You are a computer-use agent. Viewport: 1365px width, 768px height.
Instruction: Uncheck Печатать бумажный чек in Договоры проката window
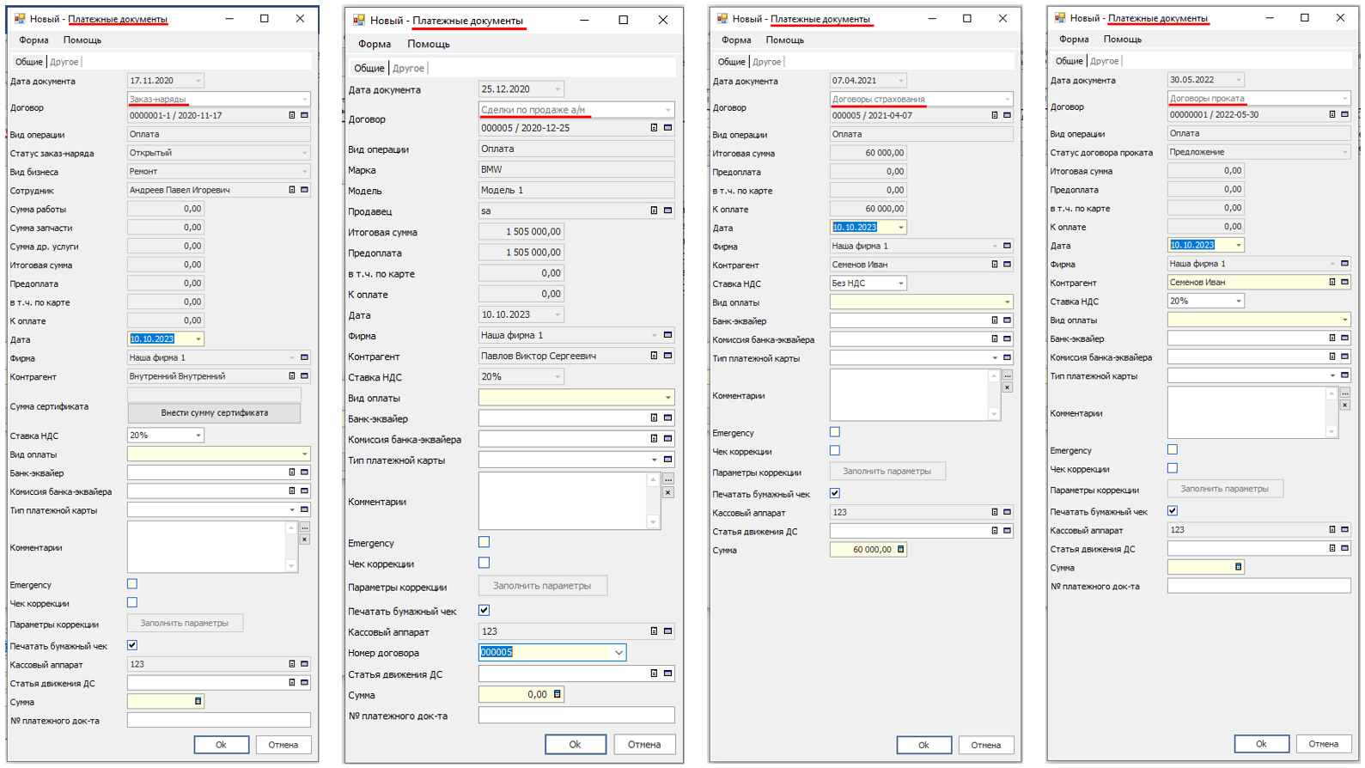[1173, 511]
